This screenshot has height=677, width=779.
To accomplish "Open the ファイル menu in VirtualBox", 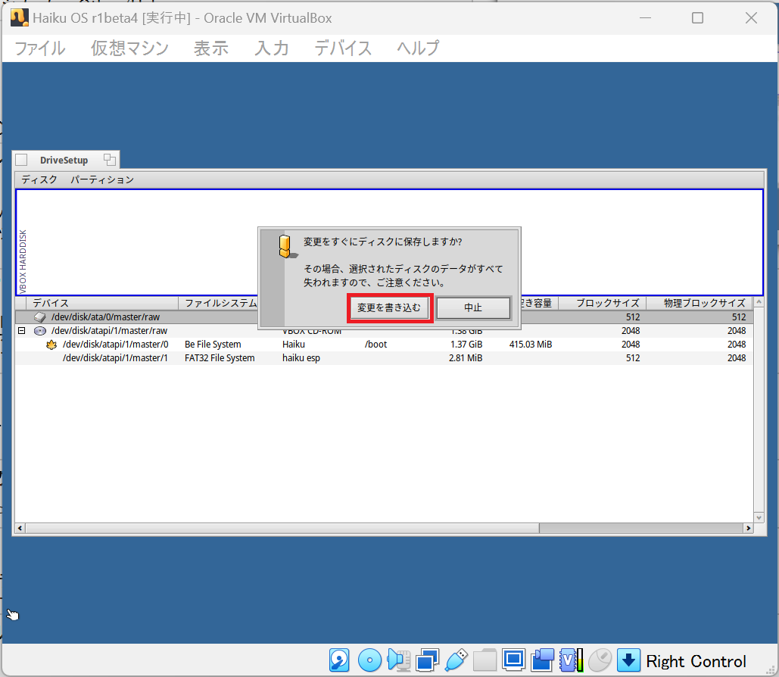I will [39, 48].
